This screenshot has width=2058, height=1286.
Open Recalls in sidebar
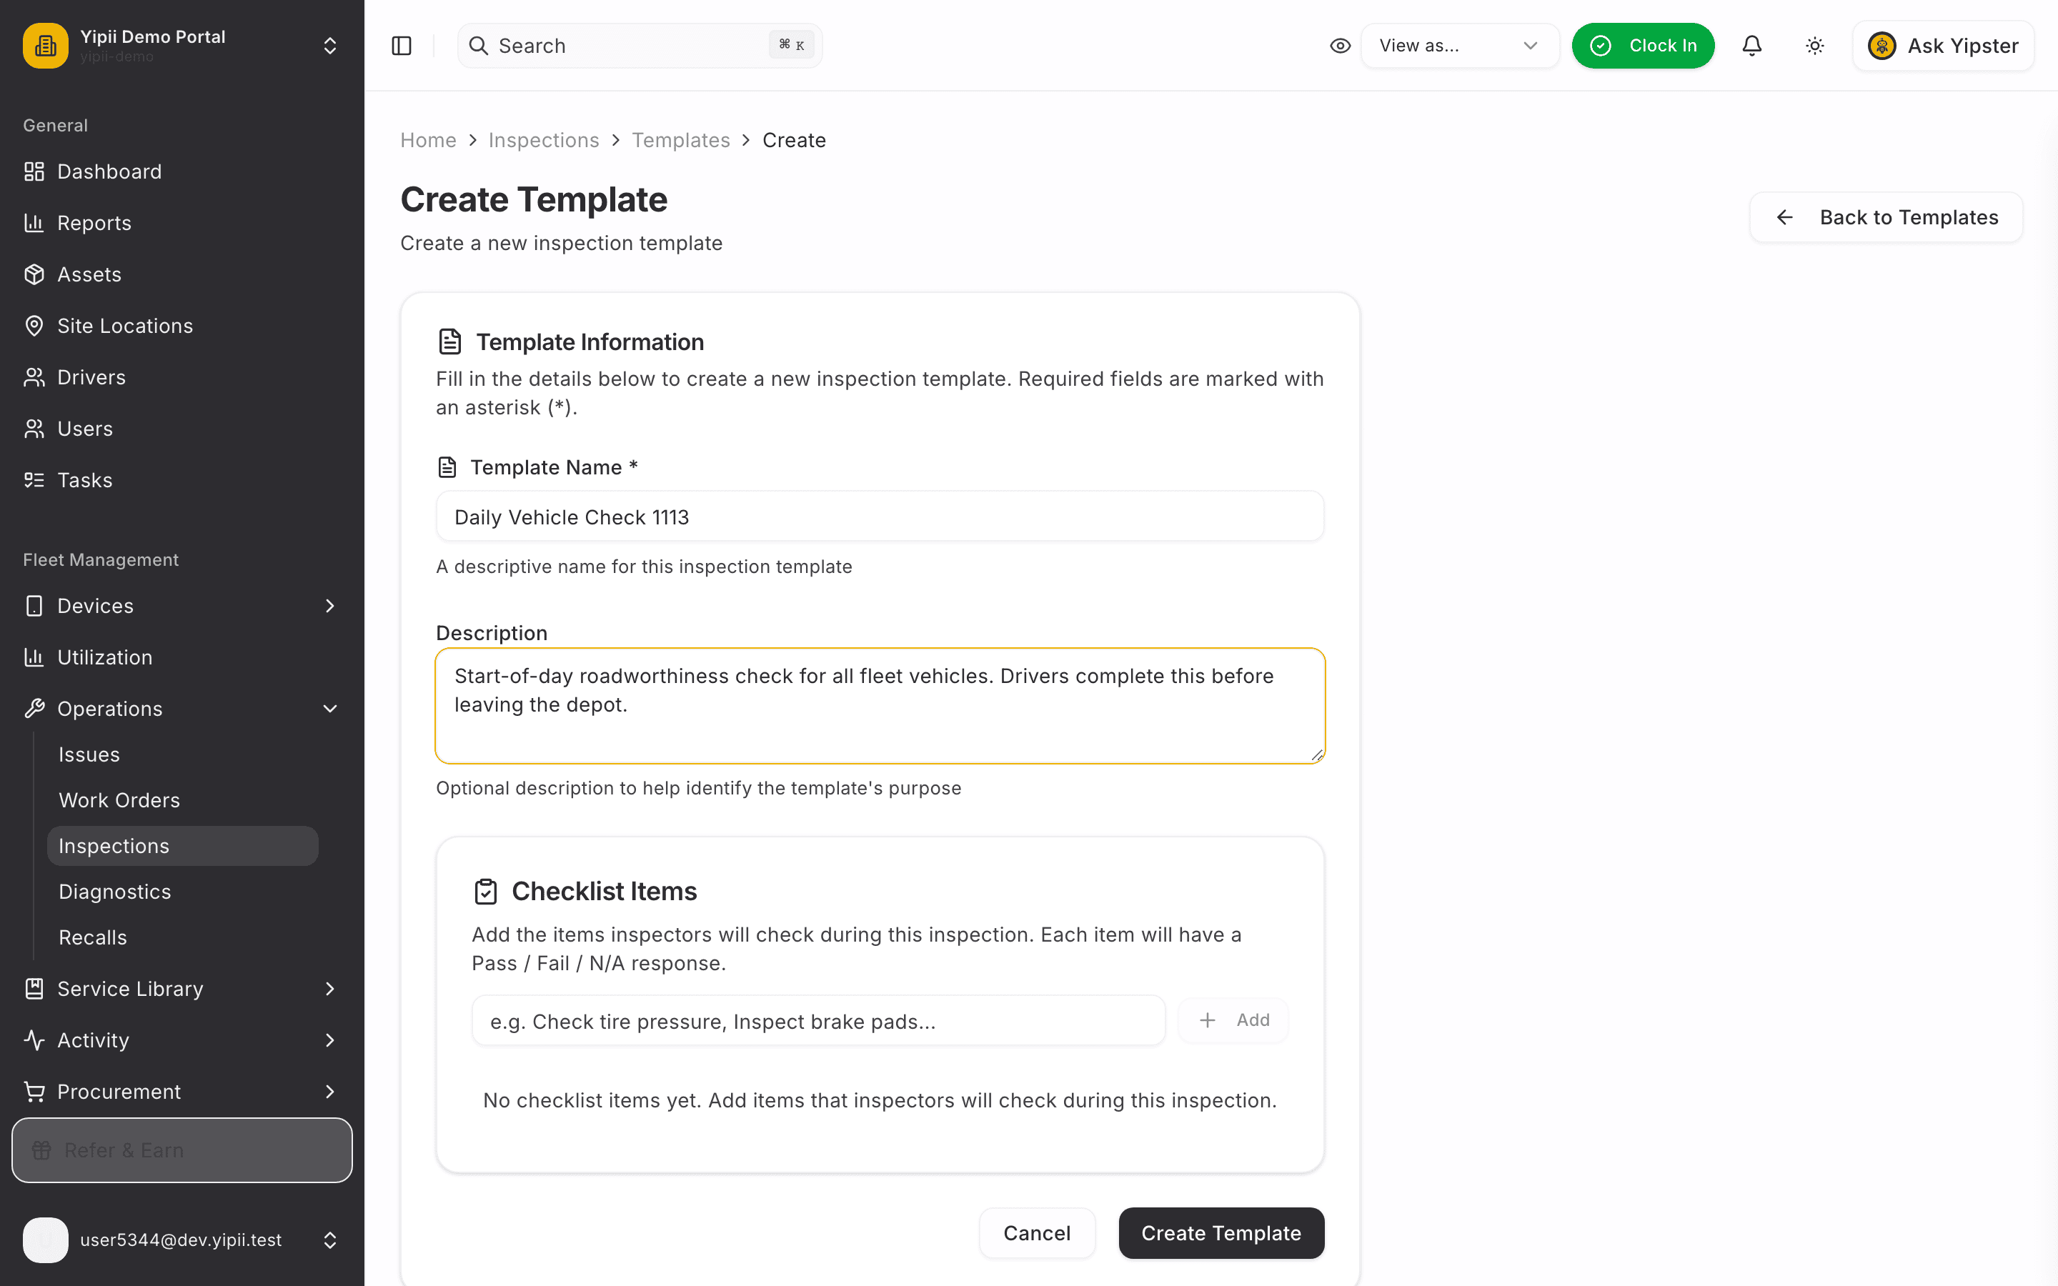click(183, 938)
